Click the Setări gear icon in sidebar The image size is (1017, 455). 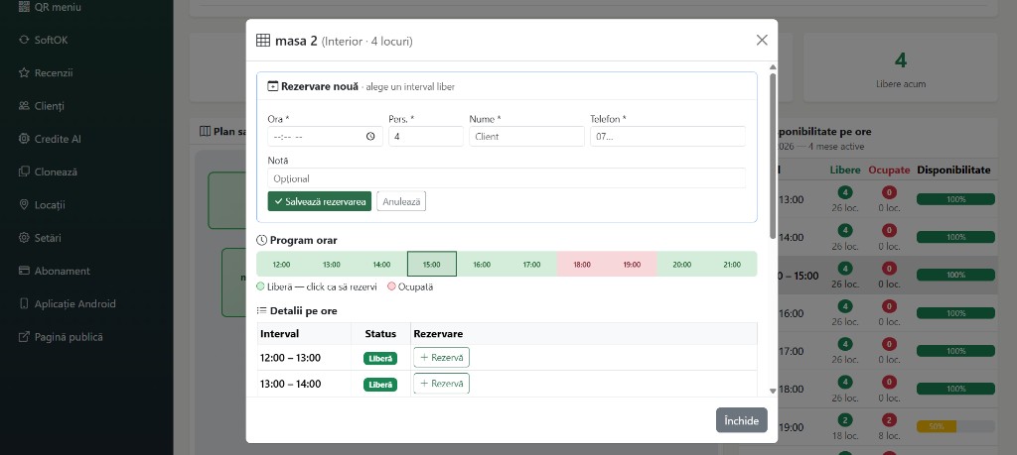coord(24,238)
